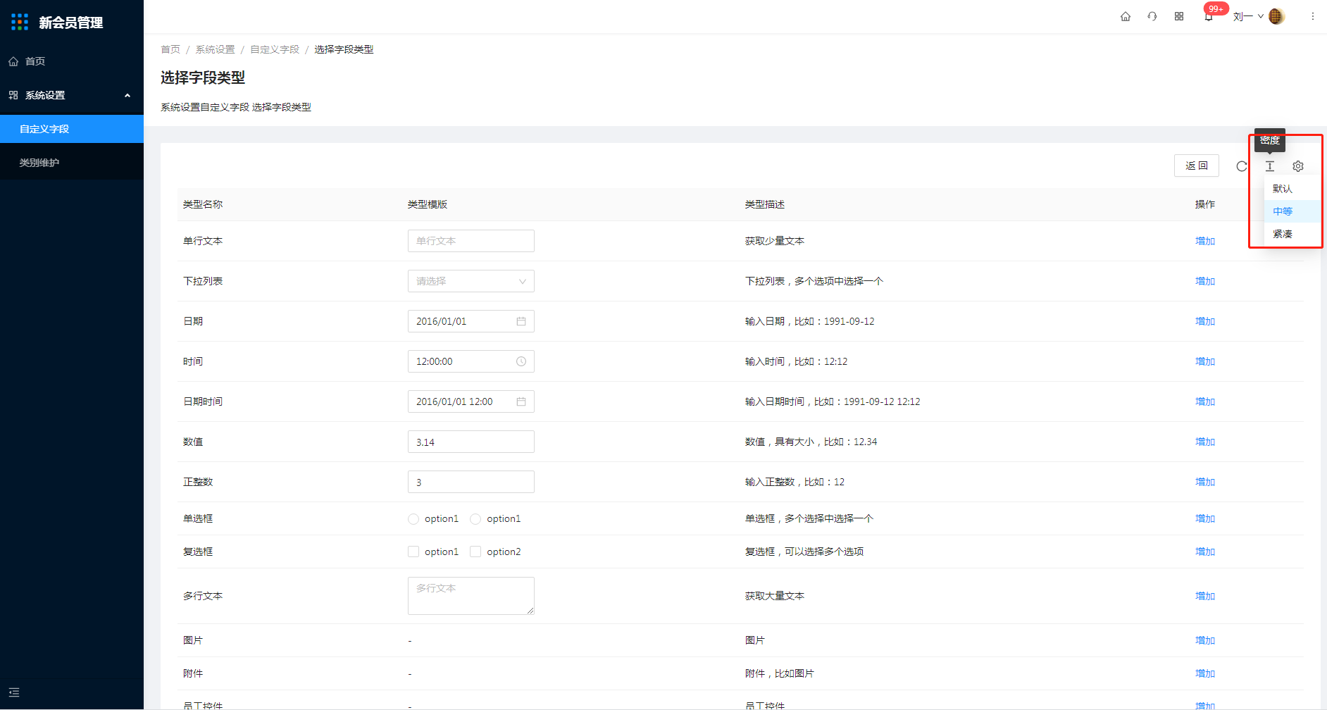Open 类别维护 sidebar item
The image size is (1327, 710).
(72, 163)
